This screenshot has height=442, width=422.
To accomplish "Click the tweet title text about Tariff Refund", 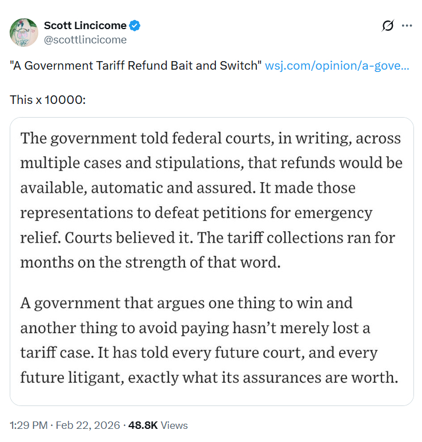I will (136, 66).
